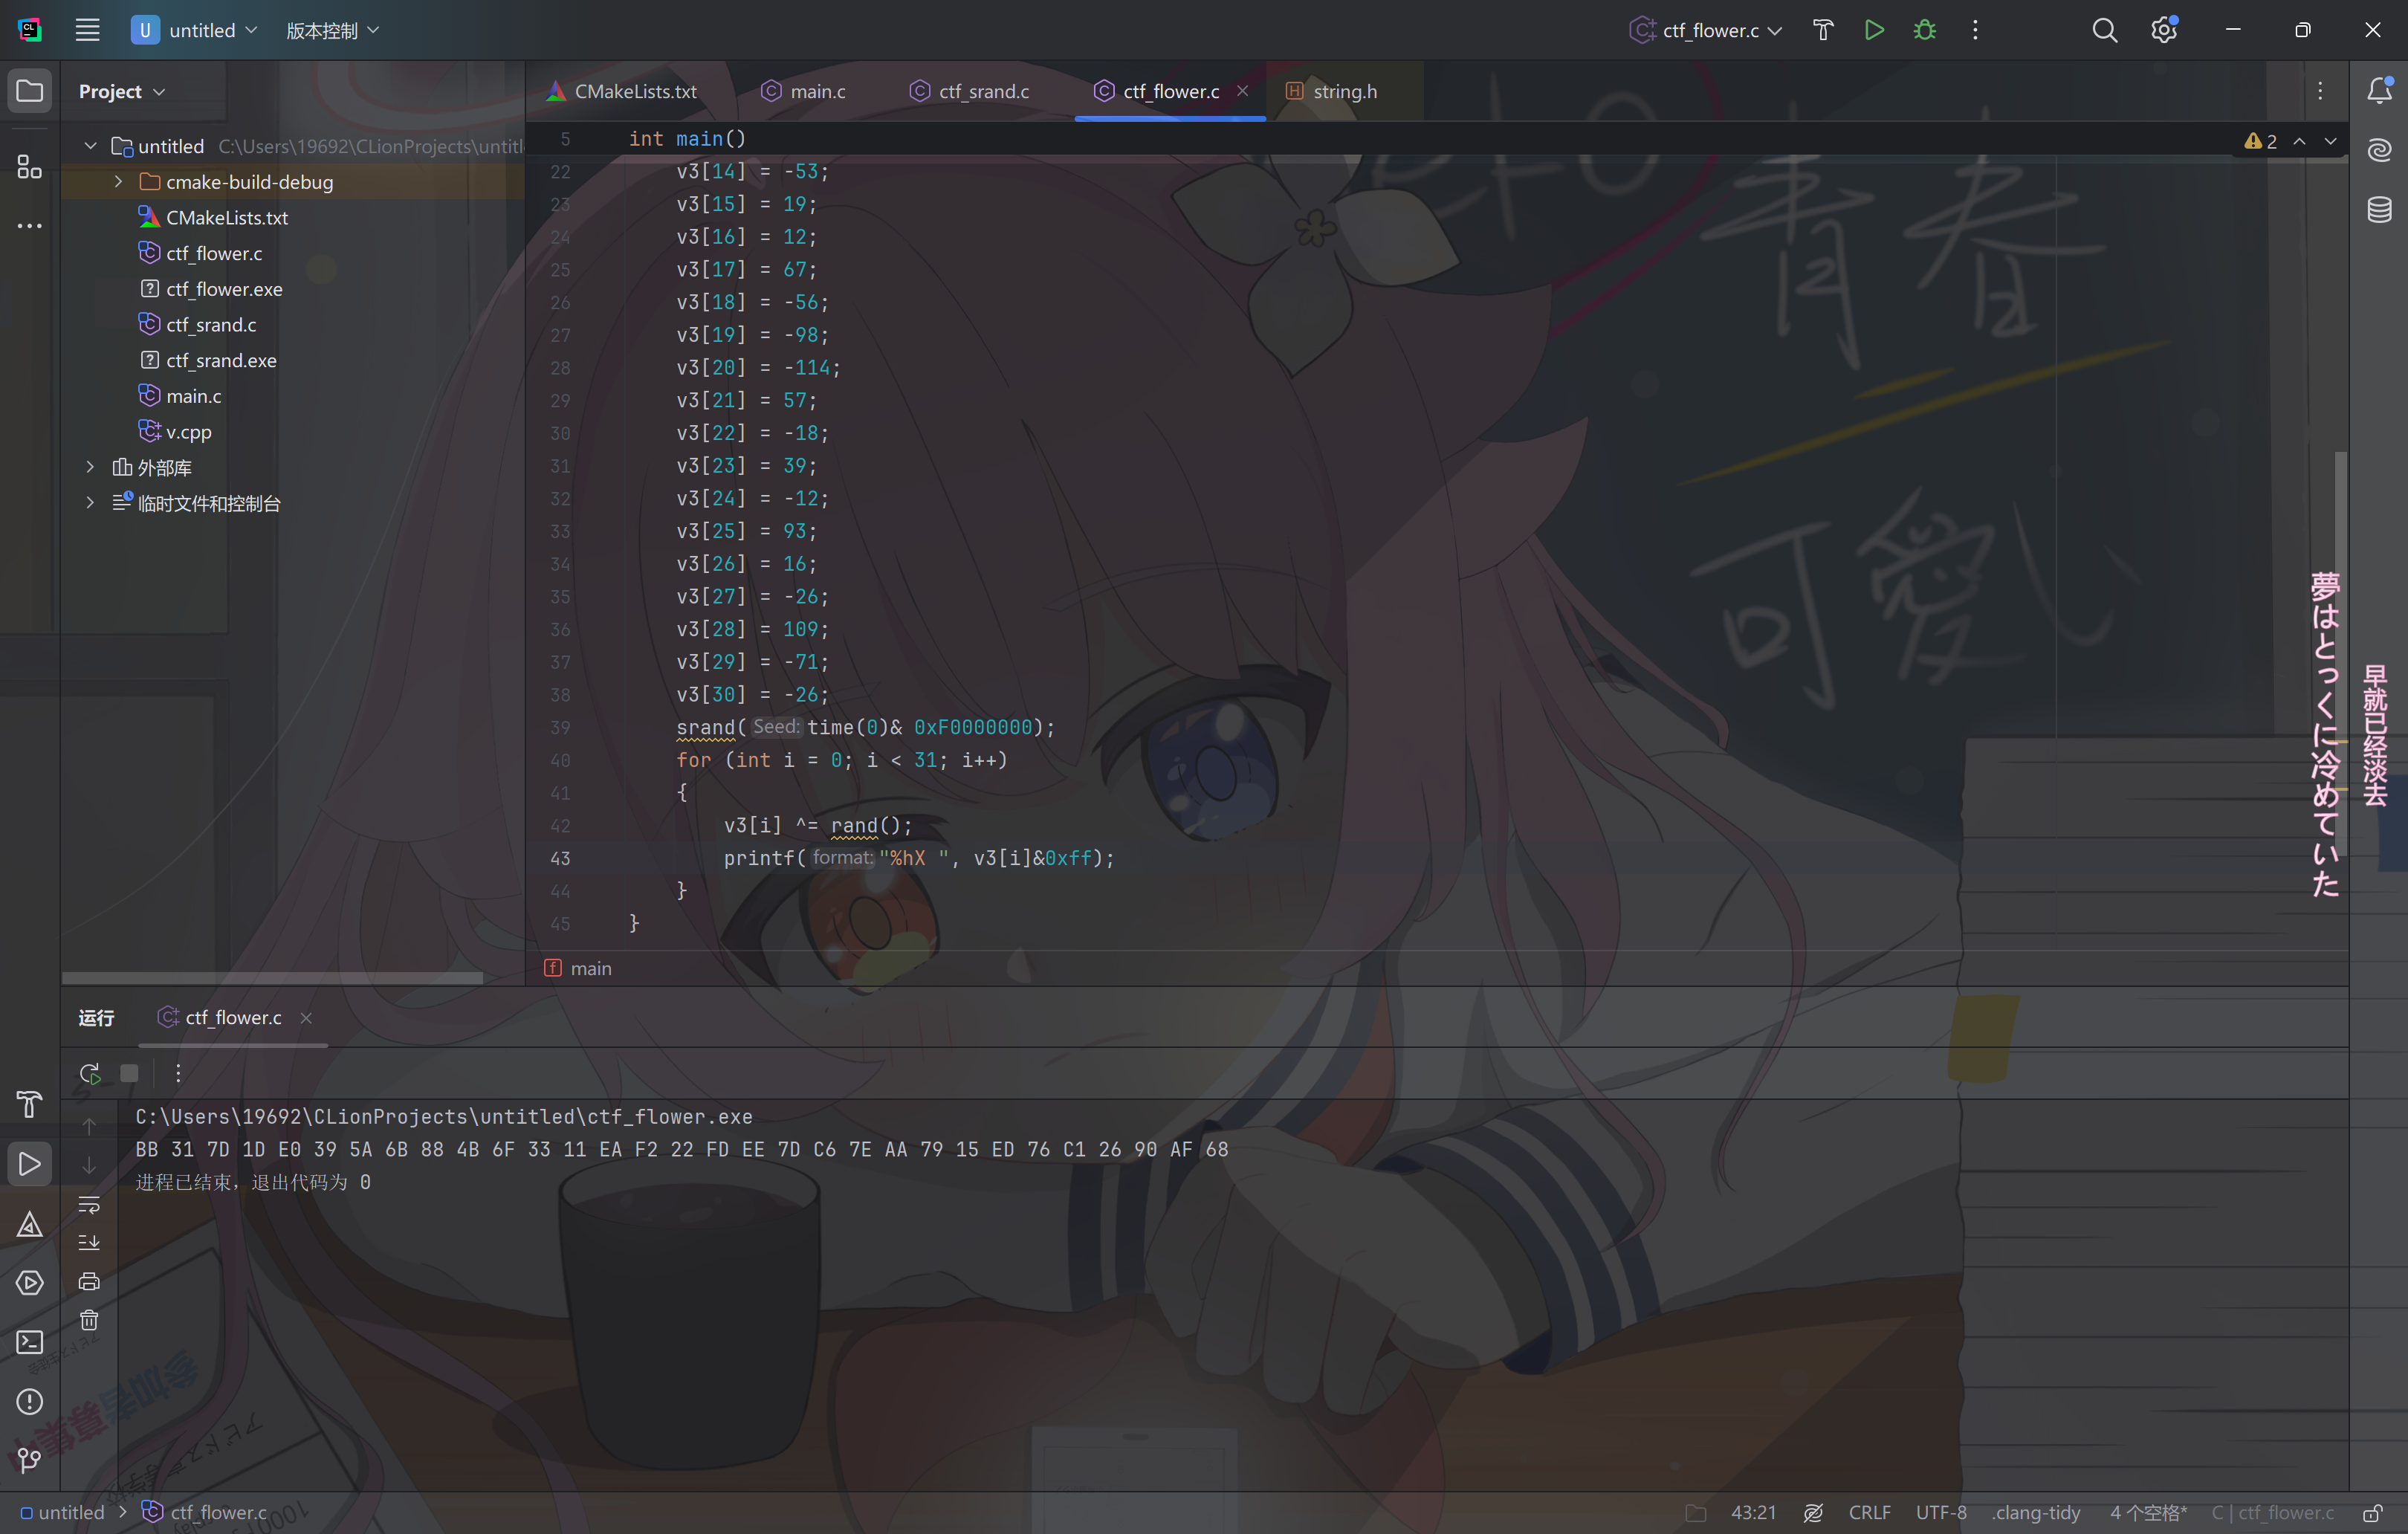This screenshot has width=2408, height=1534.
Task: Toggle soft-wrap in the Run console
Action: [89, 1205]
